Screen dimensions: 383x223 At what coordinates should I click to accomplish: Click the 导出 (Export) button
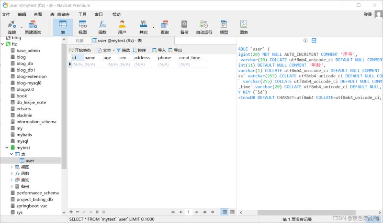click(175, 50)
